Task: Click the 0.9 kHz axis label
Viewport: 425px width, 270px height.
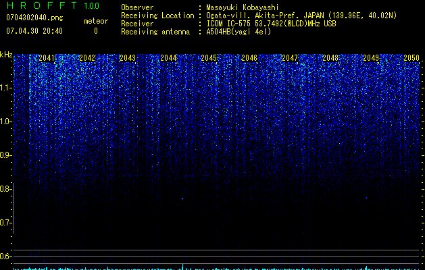Action: pyautogui.click(x=6, y=155)
